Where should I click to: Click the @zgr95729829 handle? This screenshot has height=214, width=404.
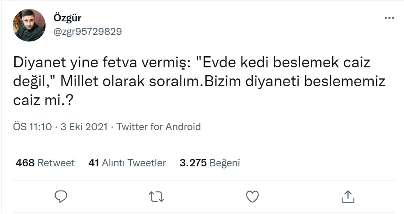coord(87,31)
